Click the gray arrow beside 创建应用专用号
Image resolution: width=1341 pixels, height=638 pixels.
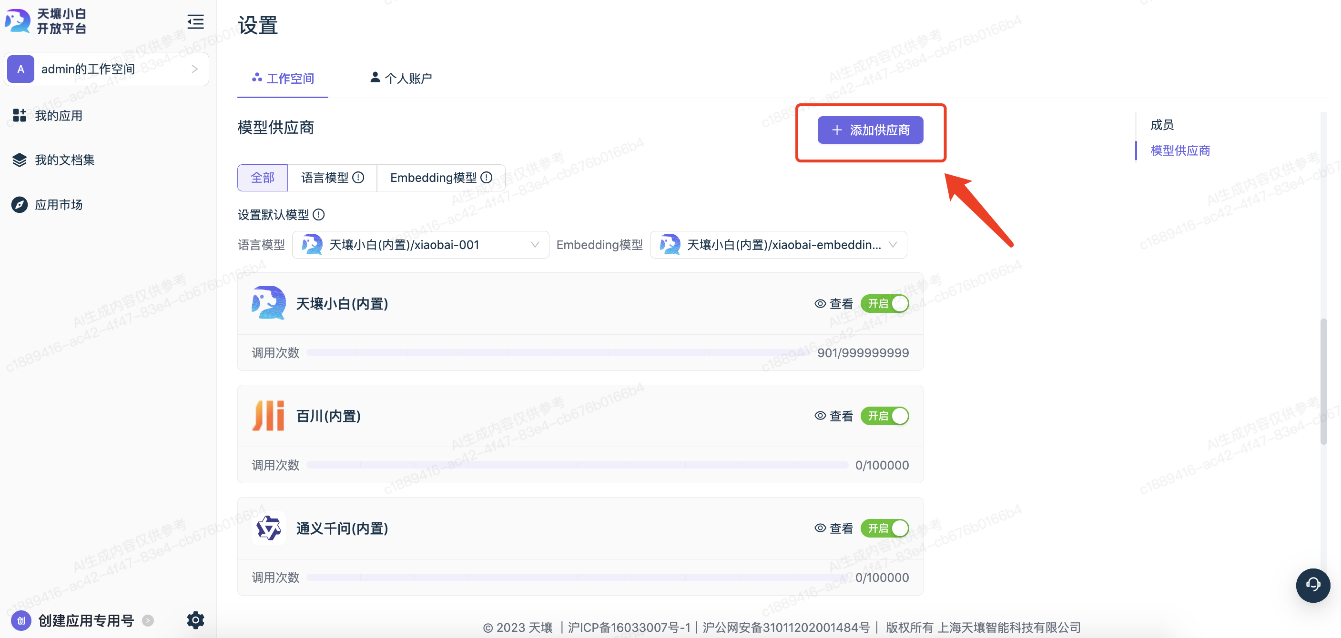tap(148, 620)
